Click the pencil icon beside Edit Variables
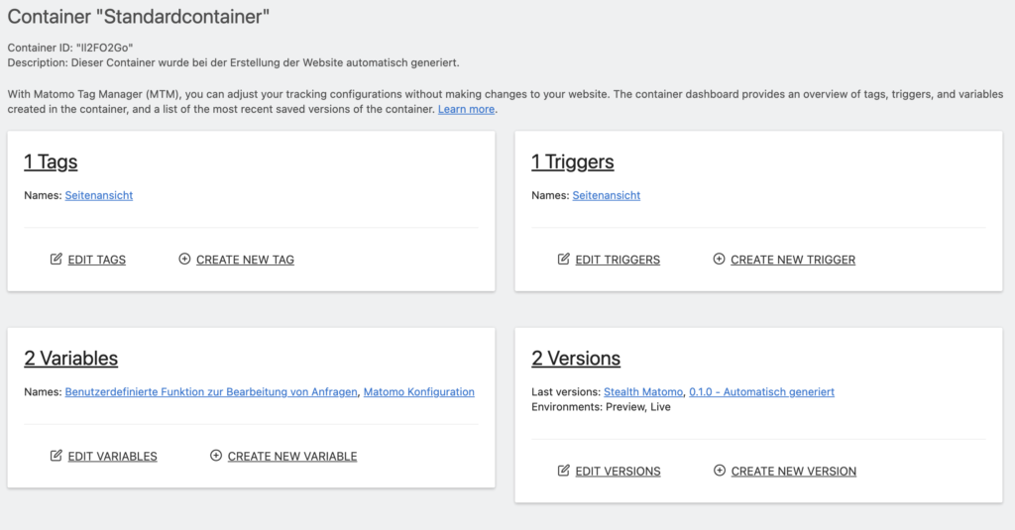The width and height of the screenshot is (1015, 530). [x=56, y=456]
